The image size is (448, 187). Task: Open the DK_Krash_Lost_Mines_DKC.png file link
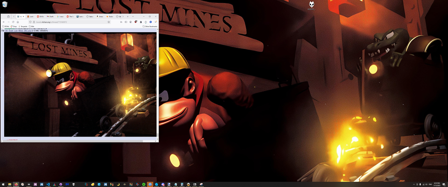tap(18, 31)
